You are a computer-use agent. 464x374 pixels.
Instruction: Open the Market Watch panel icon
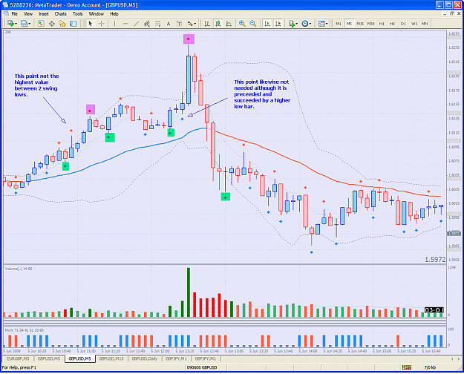(x=41, y=24)
